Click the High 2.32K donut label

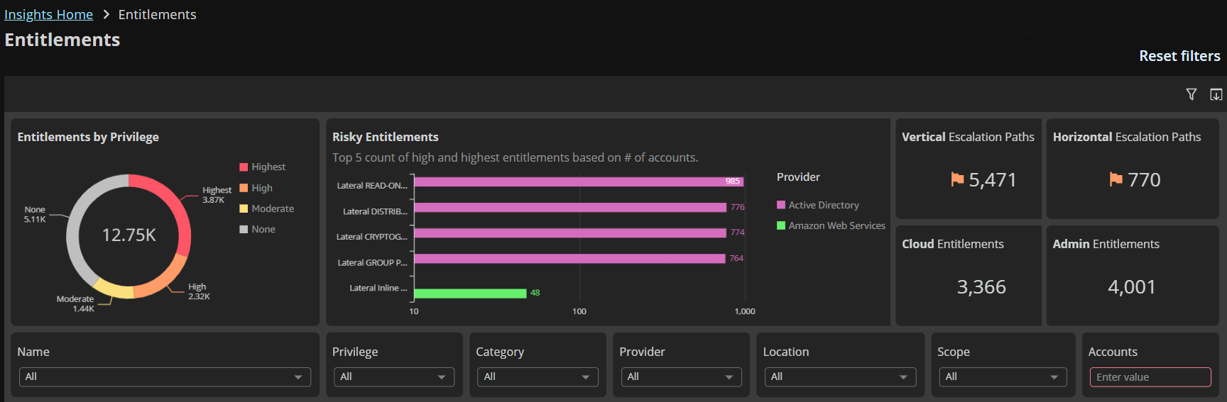(199, 291)
